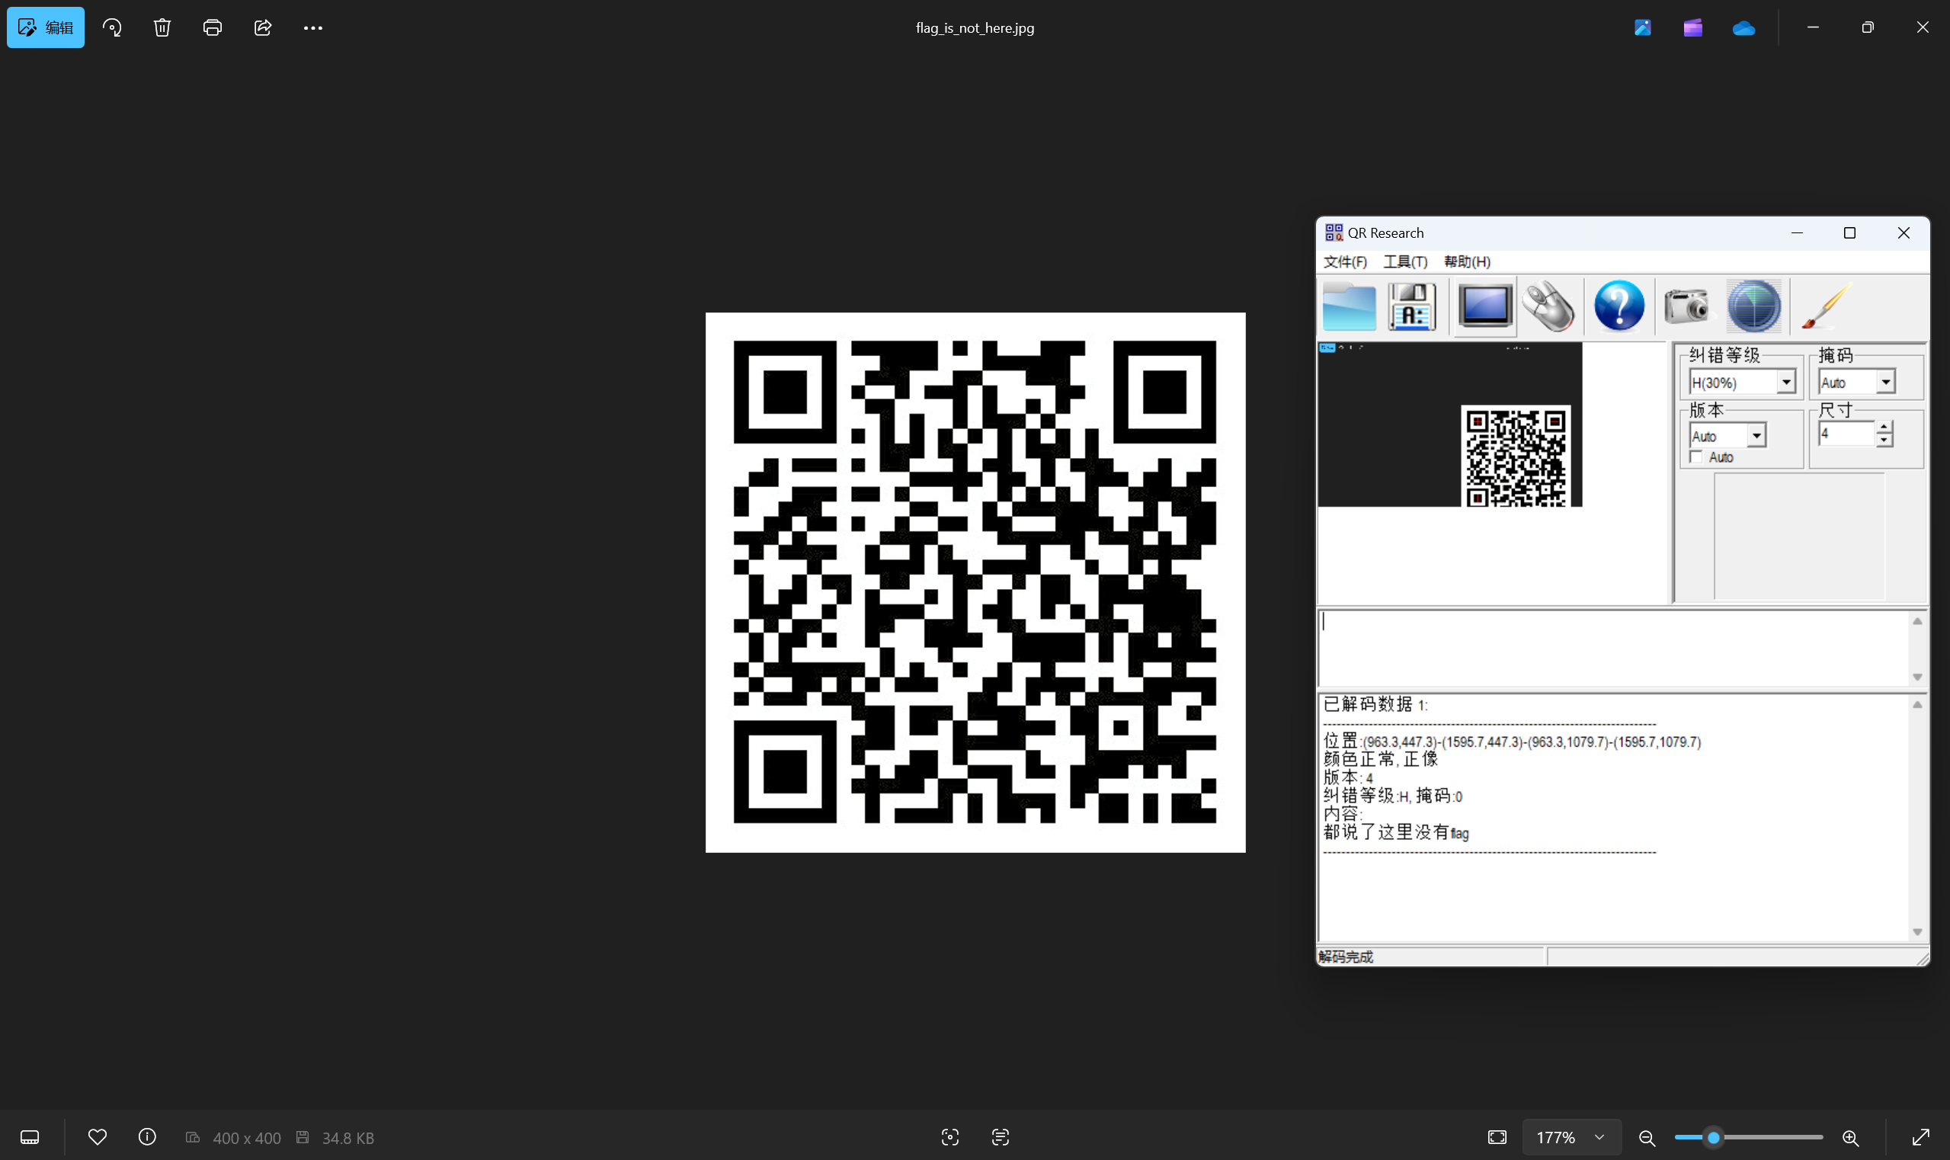Click the share icon in Photos toolbar

pos(263,27)
